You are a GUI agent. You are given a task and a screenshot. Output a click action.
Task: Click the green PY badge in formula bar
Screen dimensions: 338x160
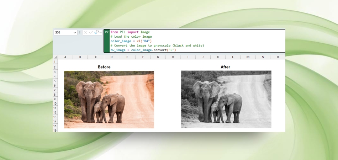106,41
